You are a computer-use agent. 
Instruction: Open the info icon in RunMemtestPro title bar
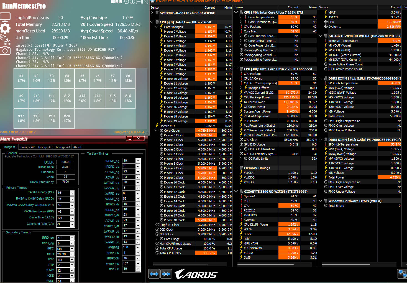tap(132, 2)
